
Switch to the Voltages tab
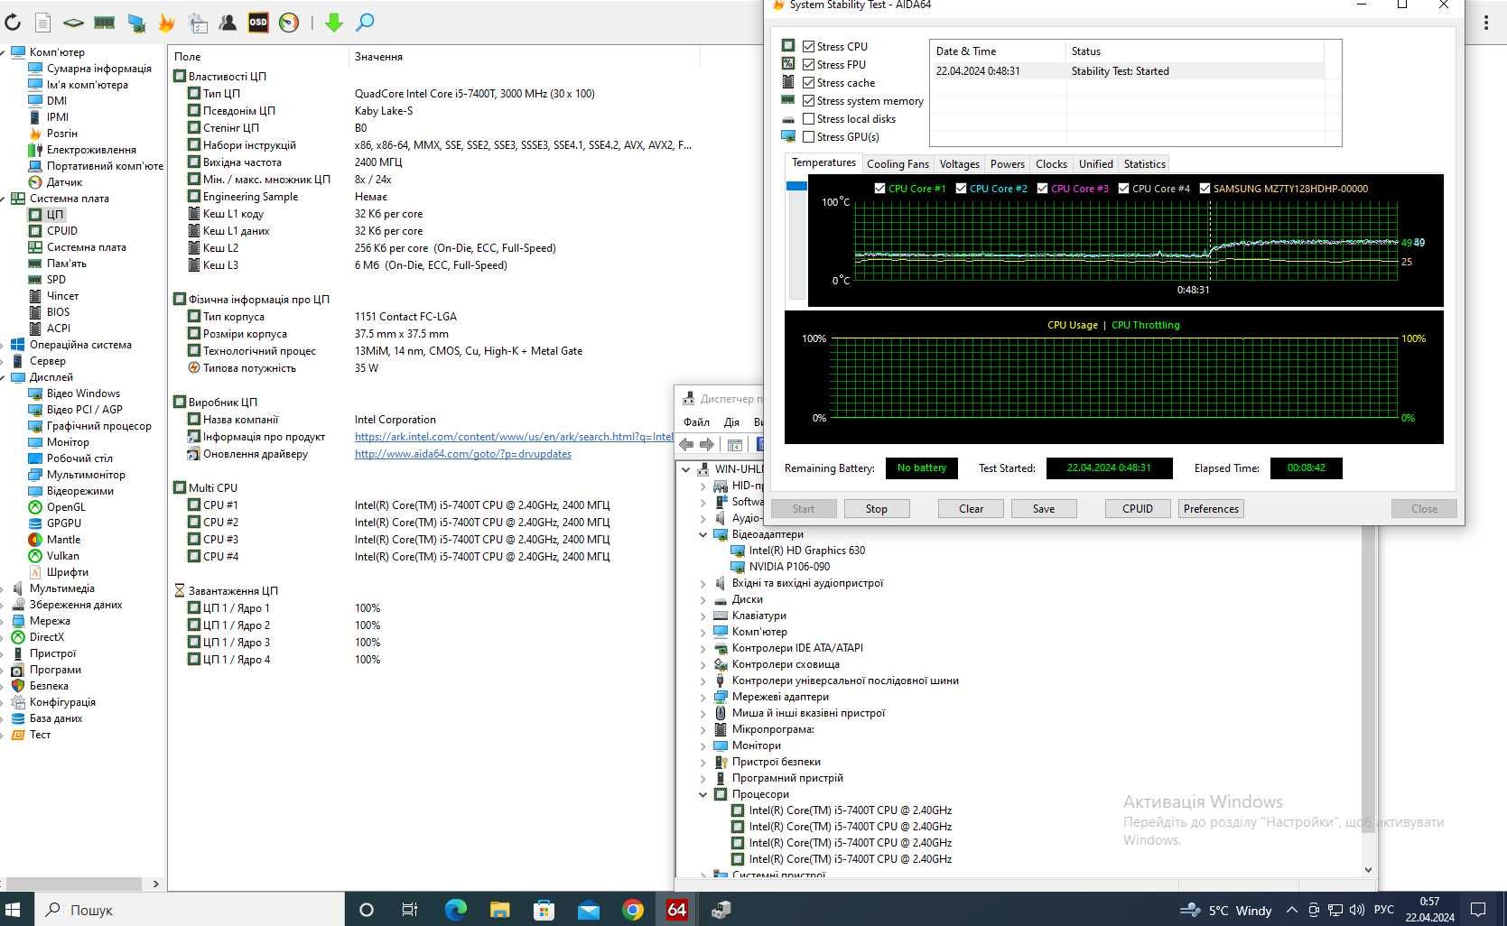(x=959, y=164)
